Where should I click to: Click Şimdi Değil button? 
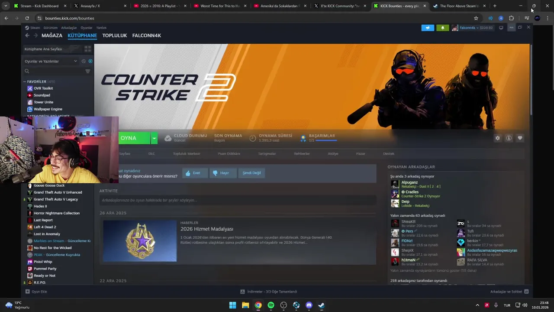click(x=251, y=173)
